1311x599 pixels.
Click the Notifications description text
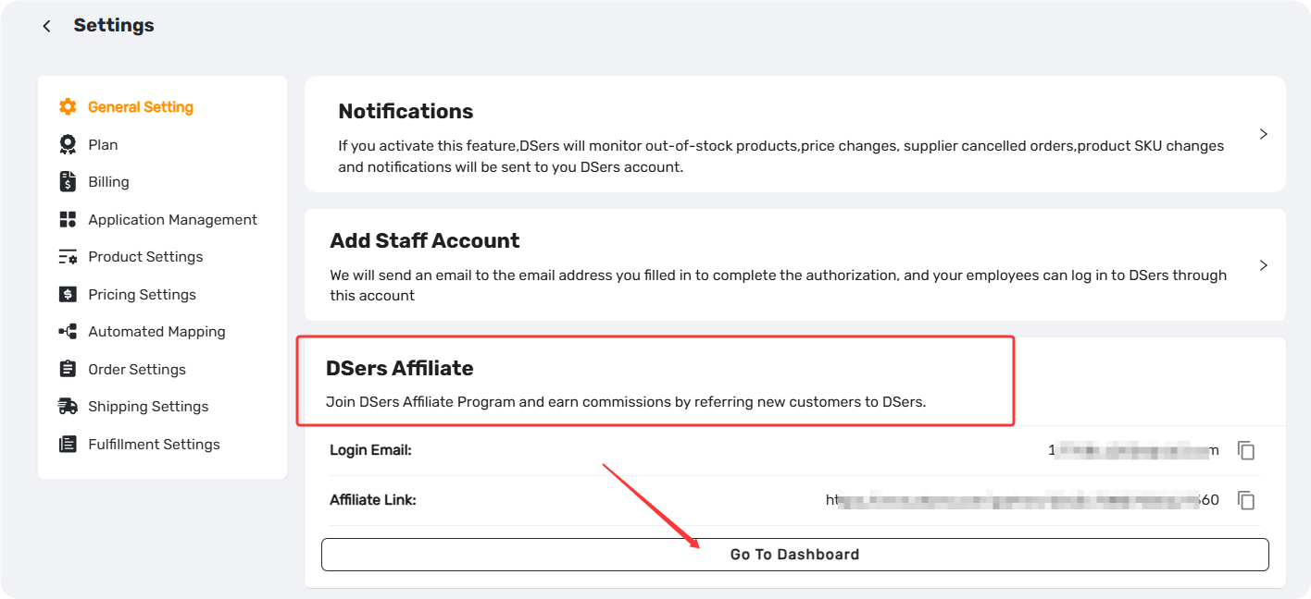[x=781, y=156]
